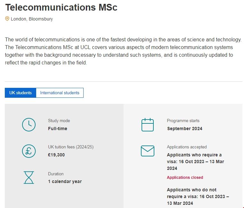The width and height of the screenshot is (244, 208).
Task: Click the red Applications closed notice
Action: pyautogui.click(x=185, y=178)
